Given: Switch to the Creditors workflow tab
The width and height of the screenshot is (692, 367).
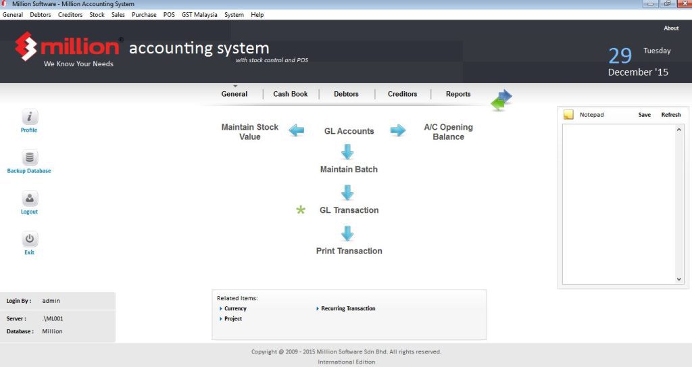Looking at the screenshot, I should pos(403,94).
